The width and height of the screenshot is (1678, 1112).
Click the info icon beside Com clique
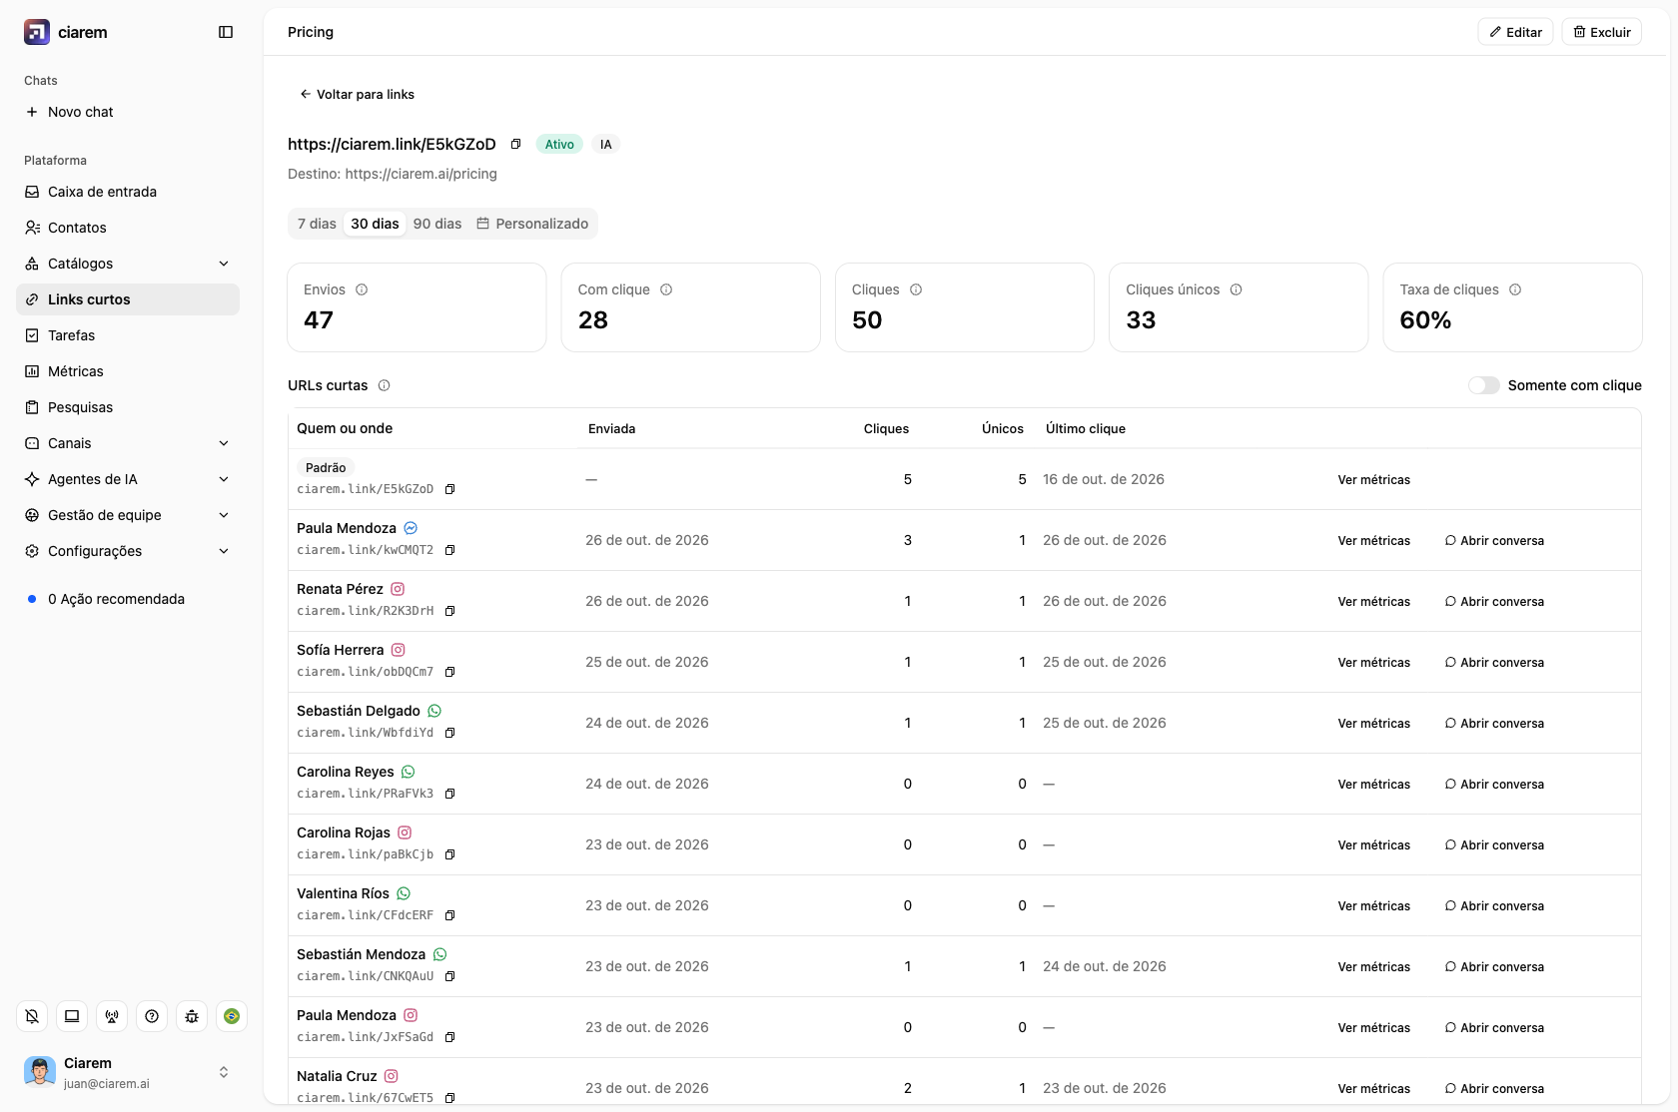pos(666,289)
